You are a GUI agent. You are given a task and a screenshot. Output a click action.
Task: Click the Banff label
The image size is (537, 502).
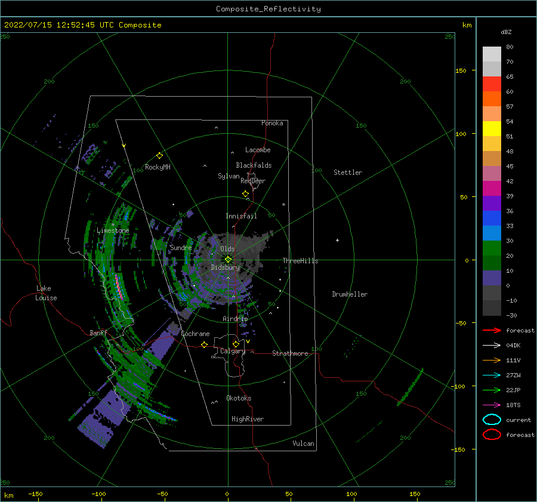coord(98,332)
